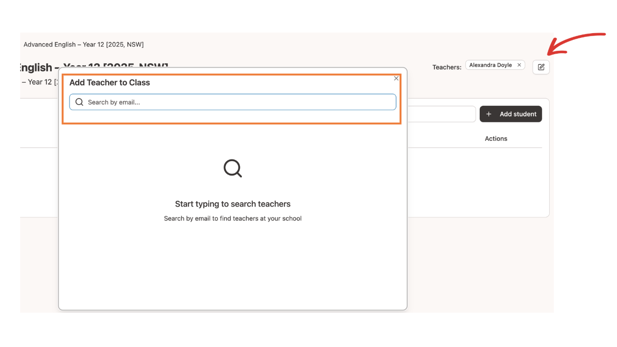The image size is (617, 347).
Task: Click the Start typing to search teachers text
Action: [233, 204]
